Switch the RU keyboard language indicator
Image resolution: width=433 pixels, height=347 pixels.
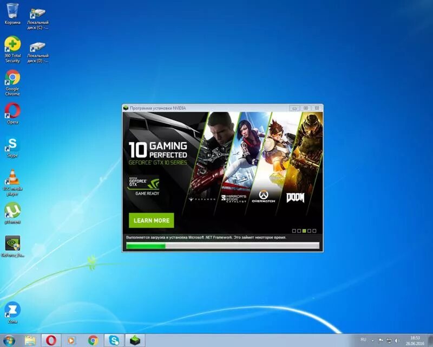point(363,339)
